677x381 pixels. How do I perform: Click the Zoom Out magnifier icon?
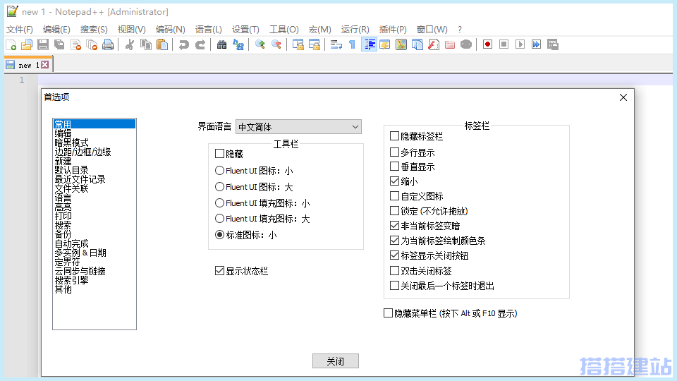pos(276,44)
